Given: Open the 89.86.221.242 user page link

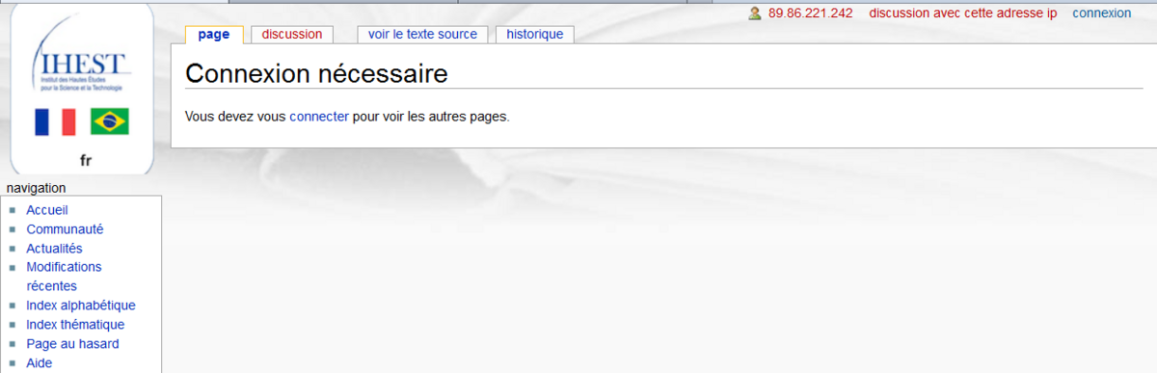Looking at the screenshot, I should (810, 13).
